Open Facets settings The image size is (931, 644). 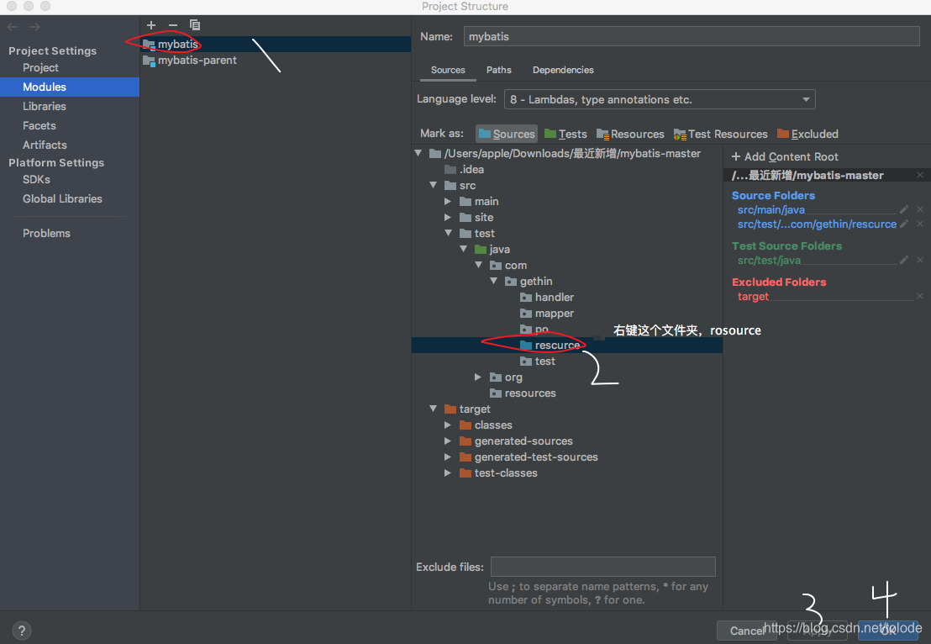(x=39, y=125)
